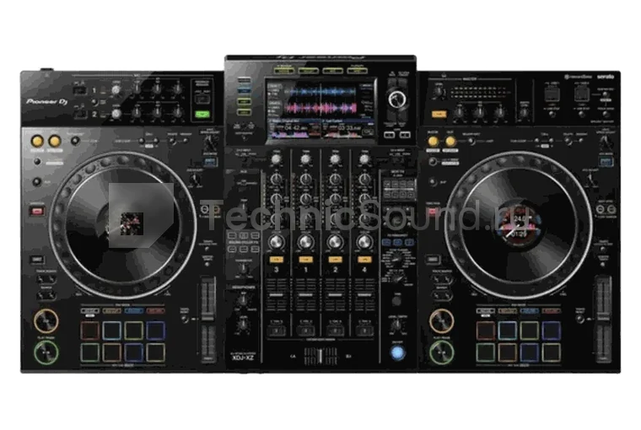Click the left yellow Loop In button on left deck
Screen dimensions: 641x430
tap(37, 142)
